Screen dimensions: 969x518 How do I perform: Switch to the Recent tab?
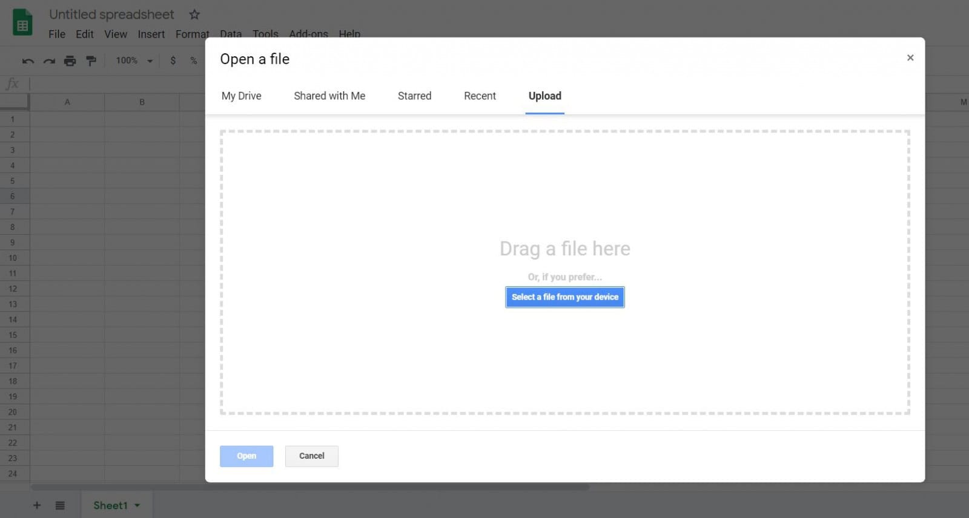[x=480, y=96]
